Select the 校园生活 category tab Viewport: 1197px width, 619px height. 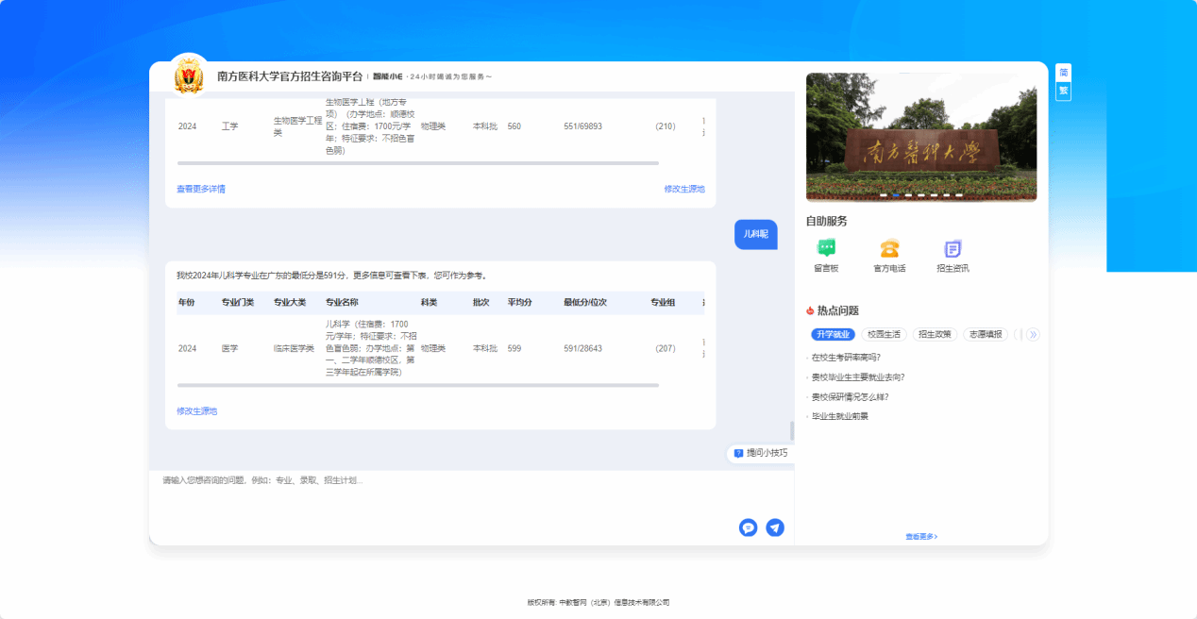[x=884, y=334]
